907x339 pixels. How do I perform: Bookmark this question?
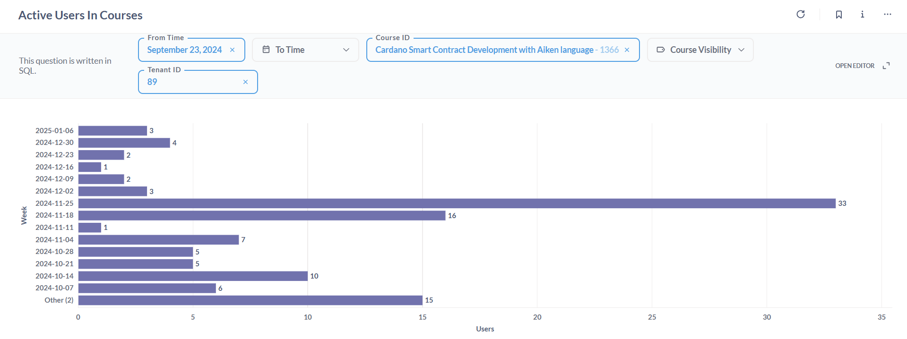[839, 15]
